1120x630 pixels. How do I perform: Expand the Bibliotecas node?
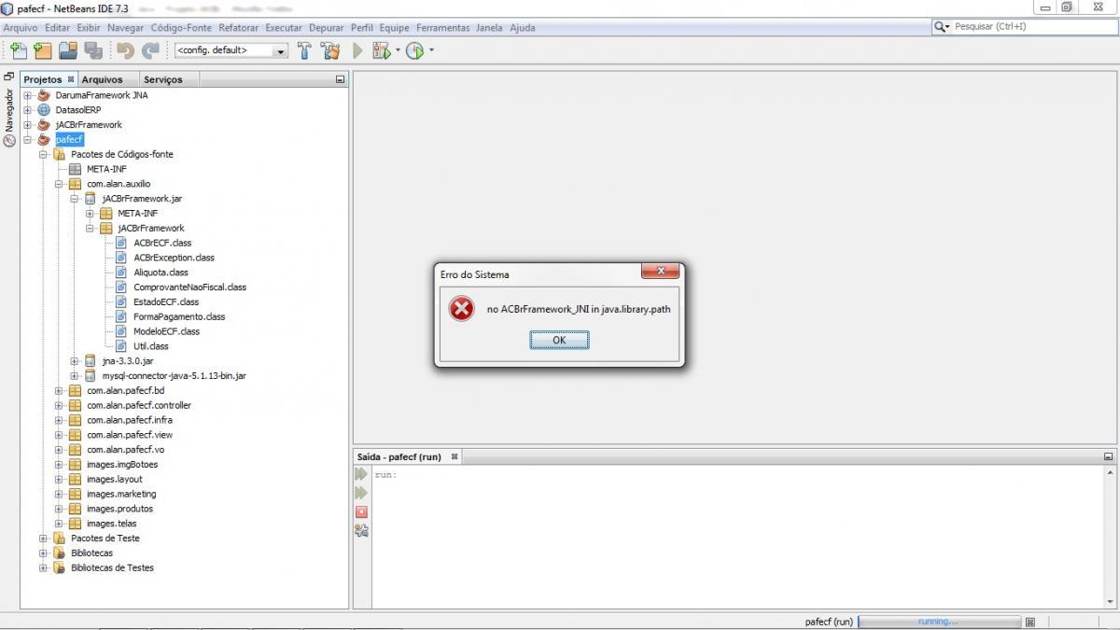[x=44, y=553]
